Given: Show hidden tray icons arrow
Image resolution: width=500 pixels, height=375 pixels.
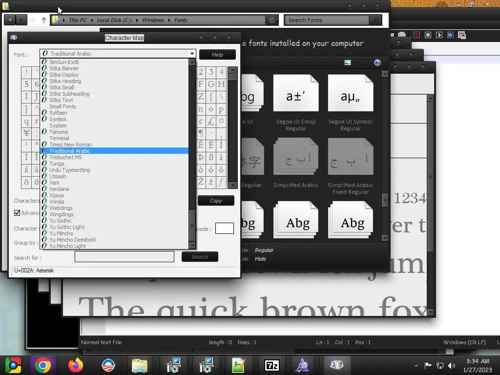Looking at the screenshot, I should point(416,366).
